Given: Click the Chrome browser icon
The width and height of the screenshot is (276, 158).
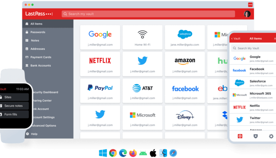Looking at the screenshot, I should (x=113, y=153).
